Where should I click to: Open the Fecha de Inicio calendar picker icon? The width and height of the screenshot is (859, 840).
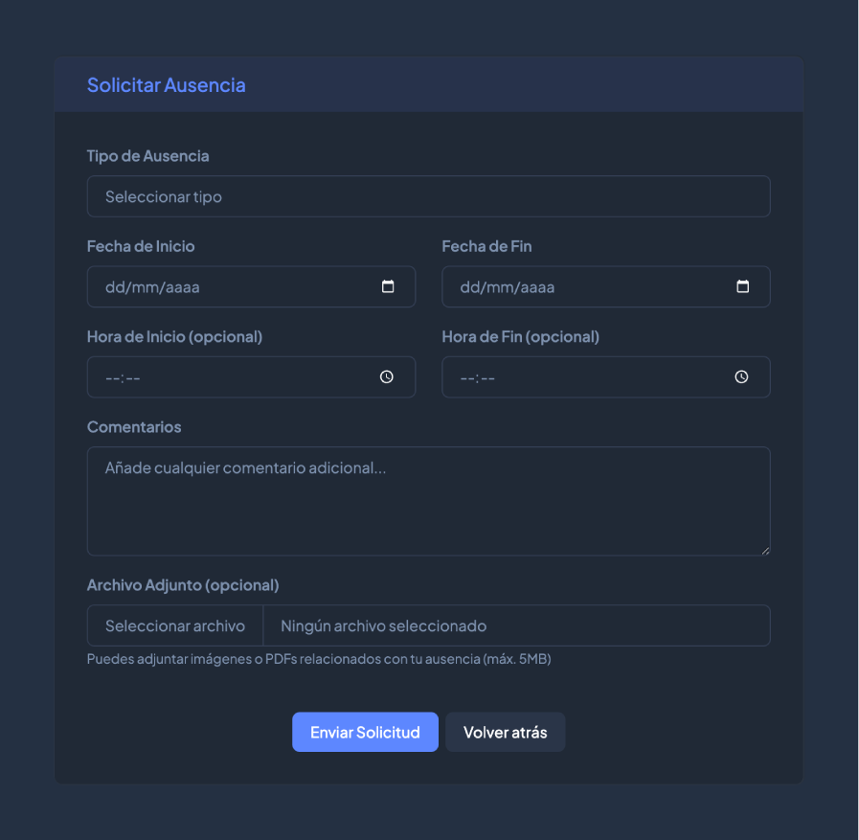point(388,286)
